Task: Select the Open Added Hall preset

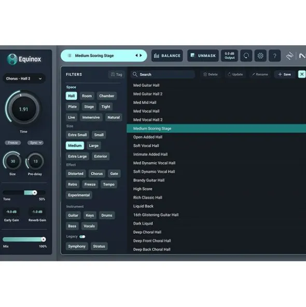Action: [x=216, y=137]
